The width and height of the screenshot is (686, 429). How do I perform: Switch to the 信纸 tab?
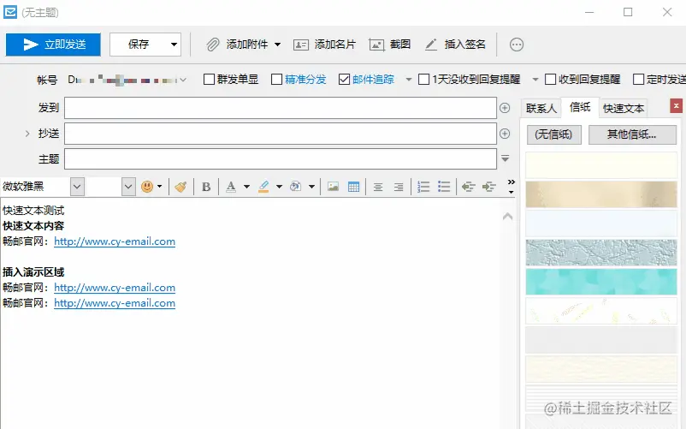pos(580,107)
